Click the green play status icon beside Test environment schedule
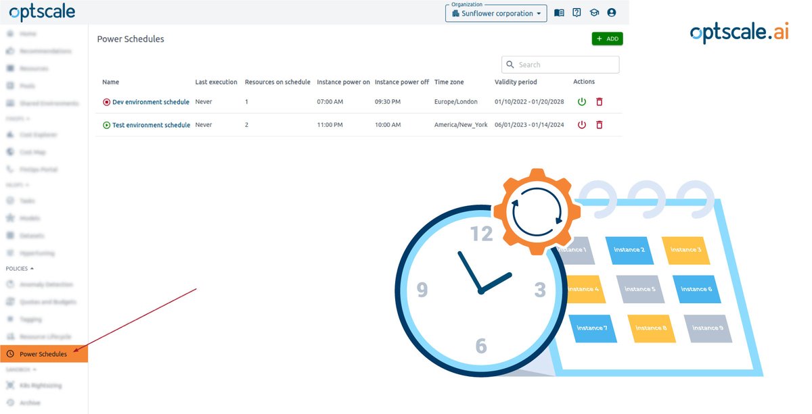 tap(106, 125)
